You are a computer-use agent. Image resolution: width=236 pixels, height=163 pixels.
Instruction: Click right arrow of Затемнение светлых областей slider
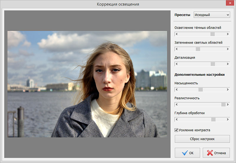click(228, 49)
